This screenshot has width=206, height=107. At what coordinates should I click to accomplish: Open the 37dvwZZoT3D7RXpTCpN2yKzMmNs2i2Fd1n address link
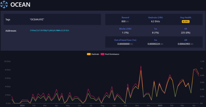click(x=49, y=30)
